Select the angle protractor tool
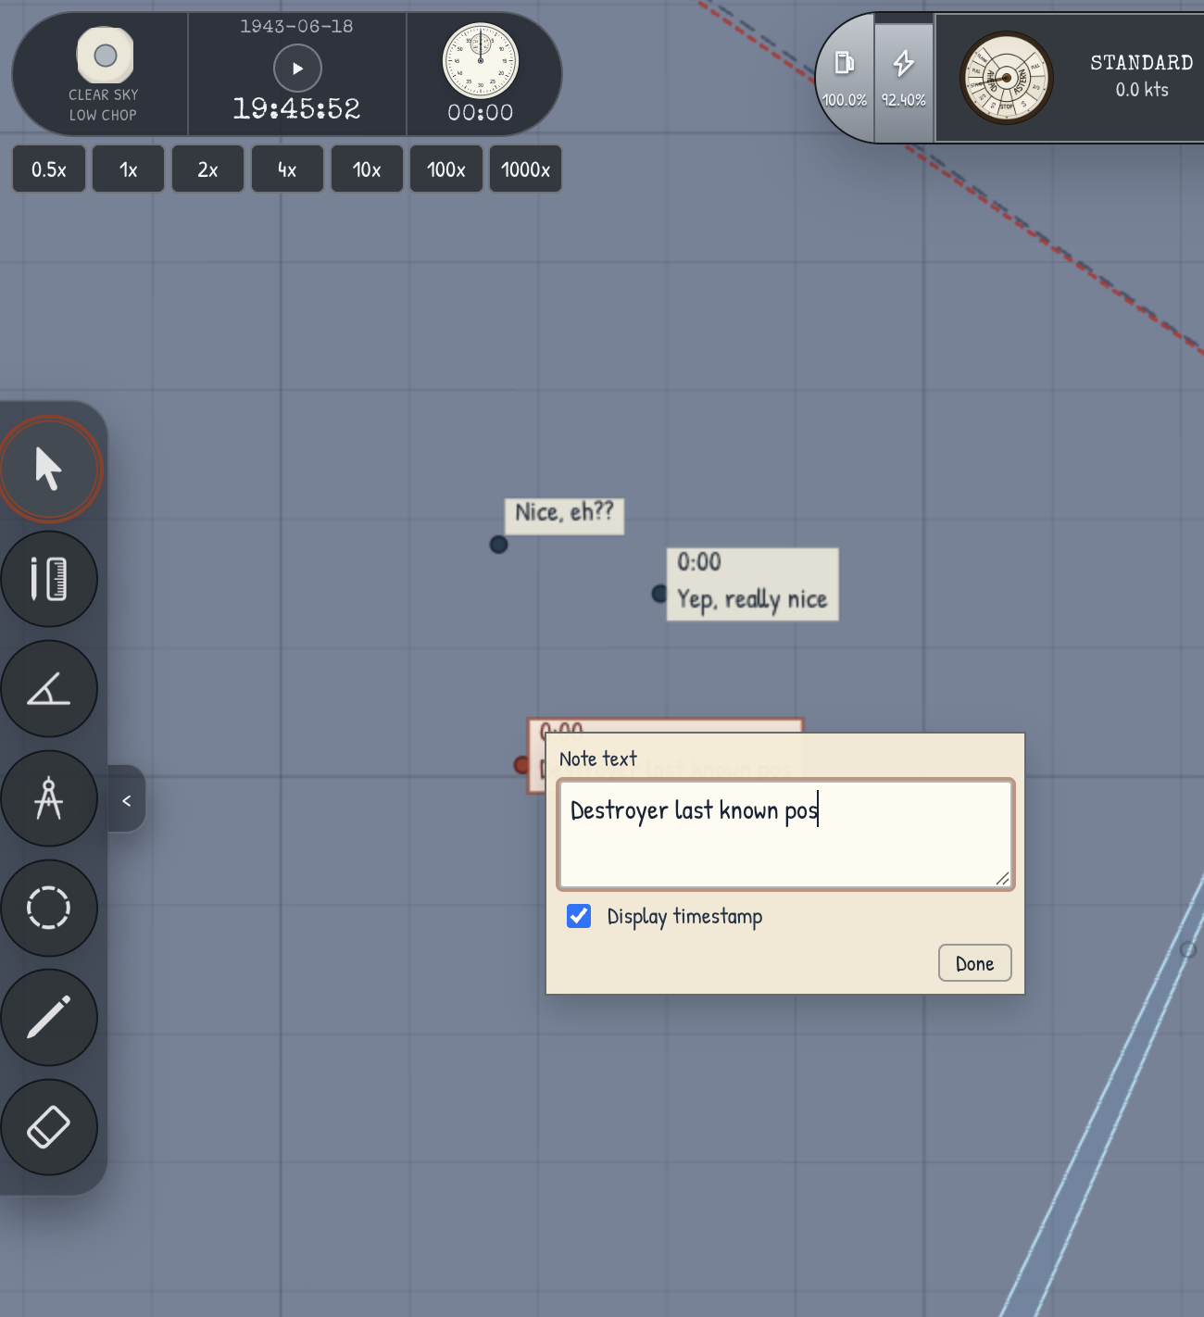 point(49,689)
